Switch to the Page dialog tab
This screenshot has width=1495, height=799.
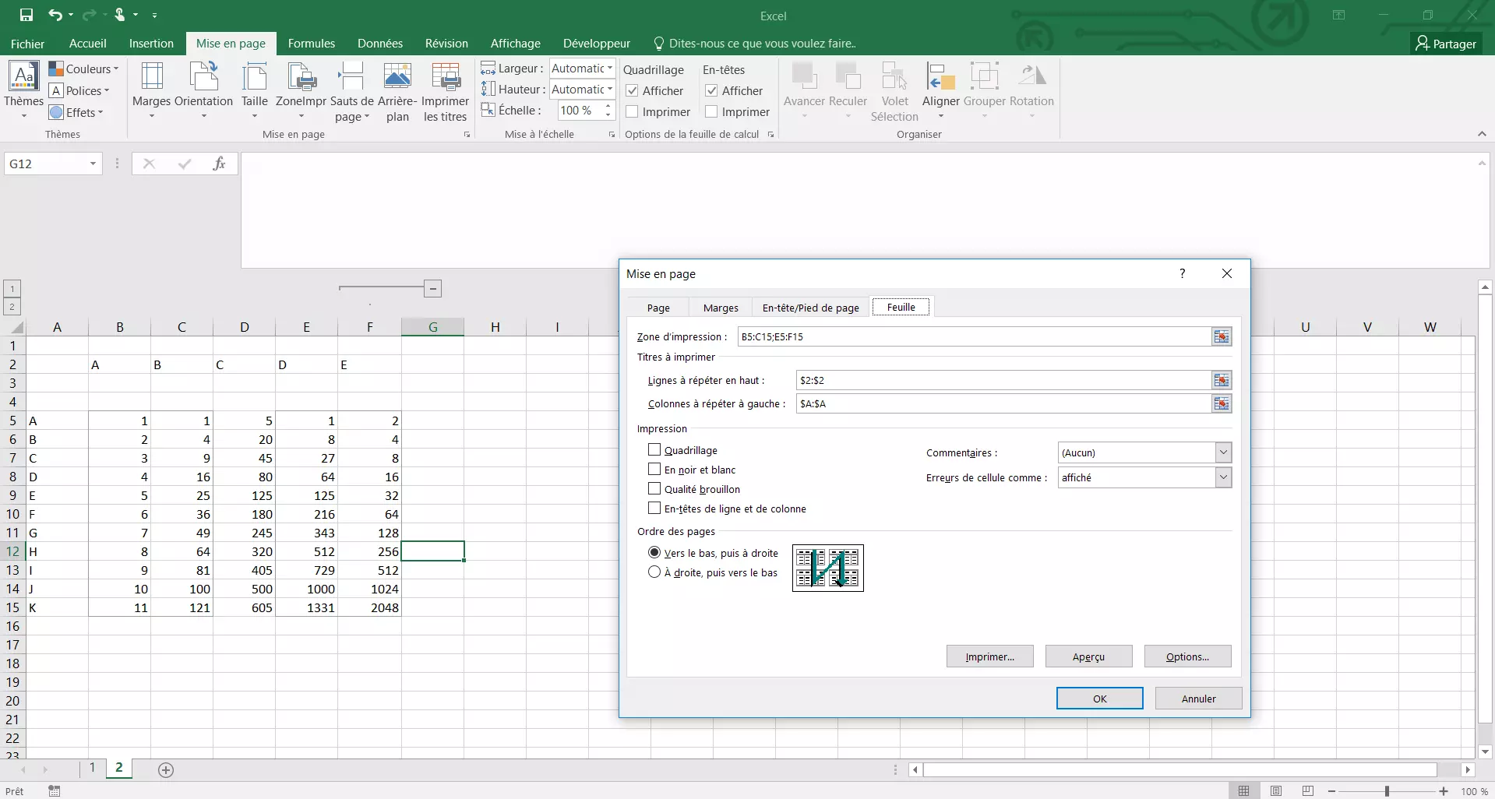(658, 308)
